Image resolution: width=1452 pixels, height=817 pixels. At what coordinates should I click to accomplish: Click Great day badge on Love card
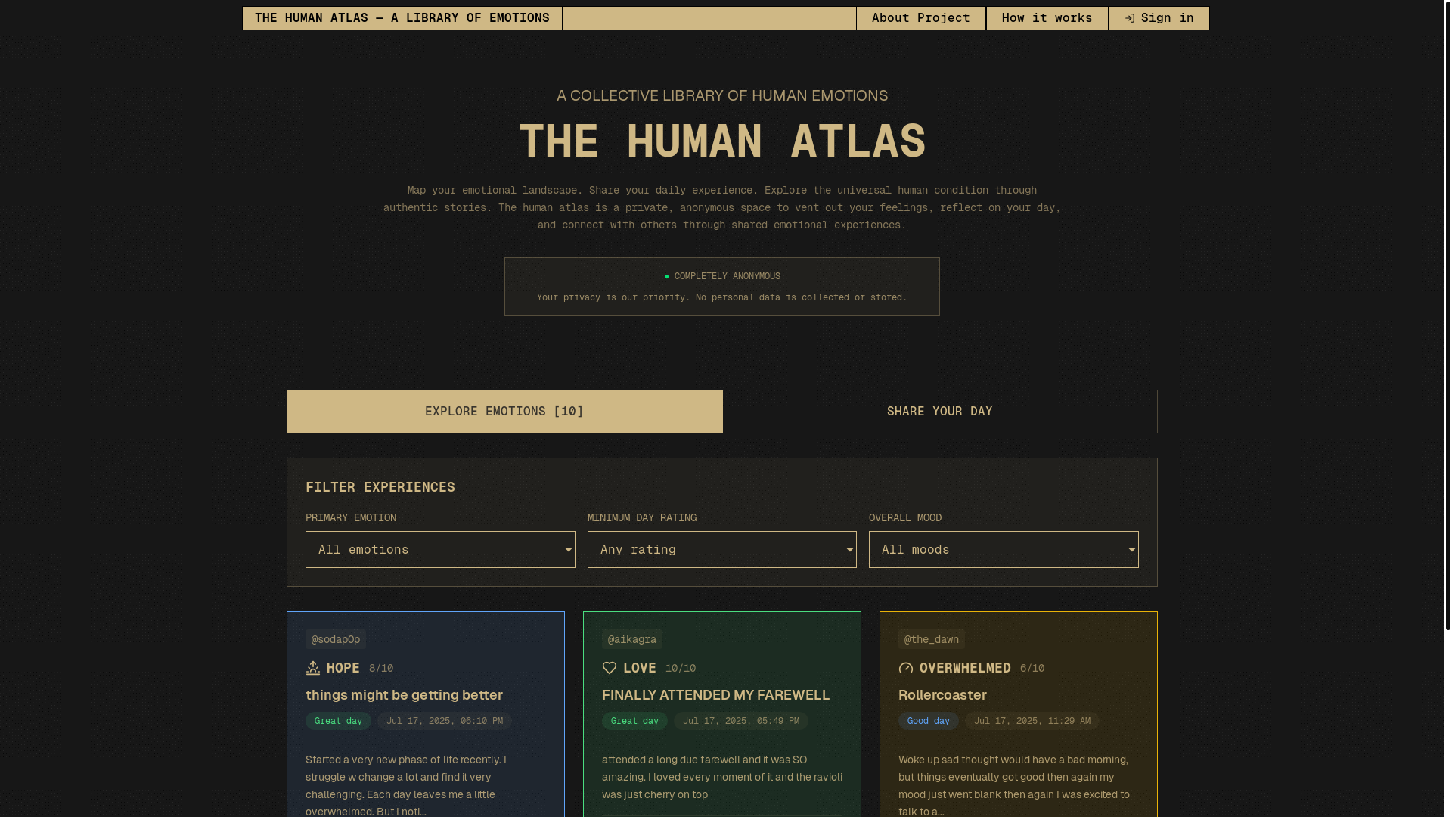tap(634, 721)
